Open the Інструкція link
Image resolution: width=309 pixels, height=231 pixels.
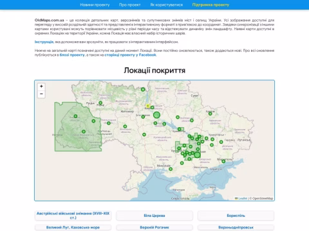tap(44, 42)
